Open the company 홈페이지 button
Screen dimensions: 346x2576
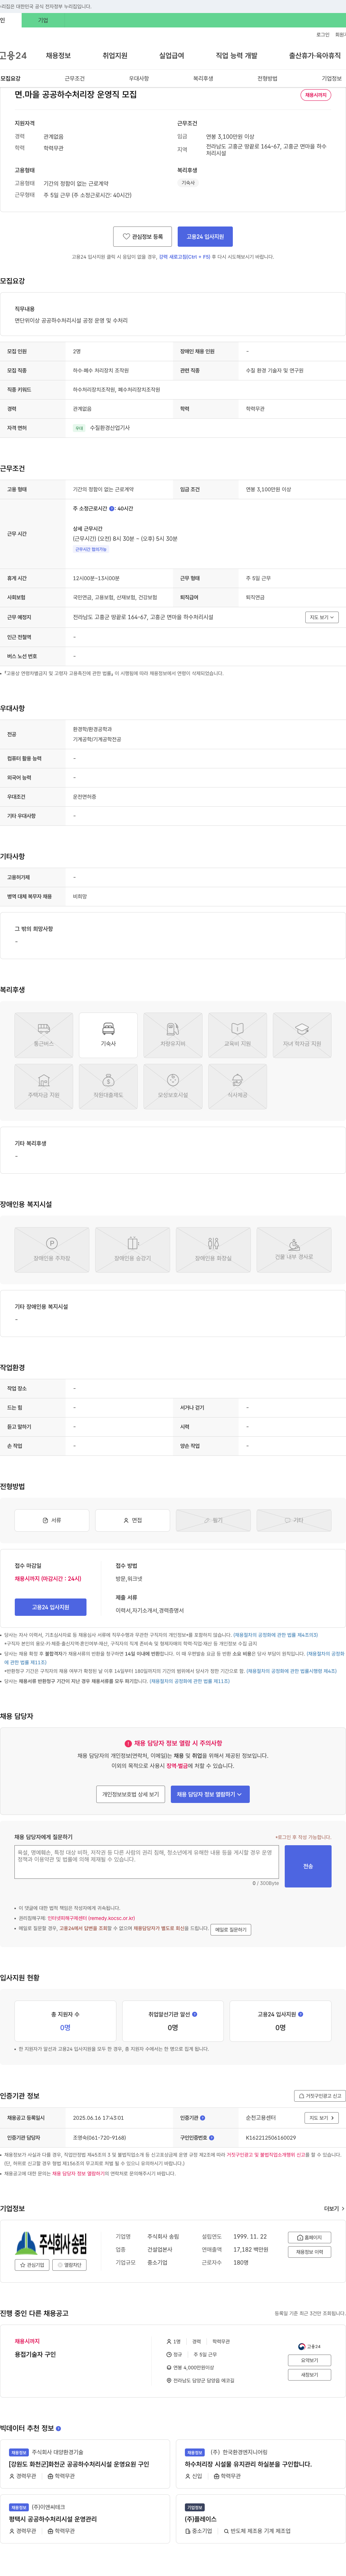(x=309, y=2238)
